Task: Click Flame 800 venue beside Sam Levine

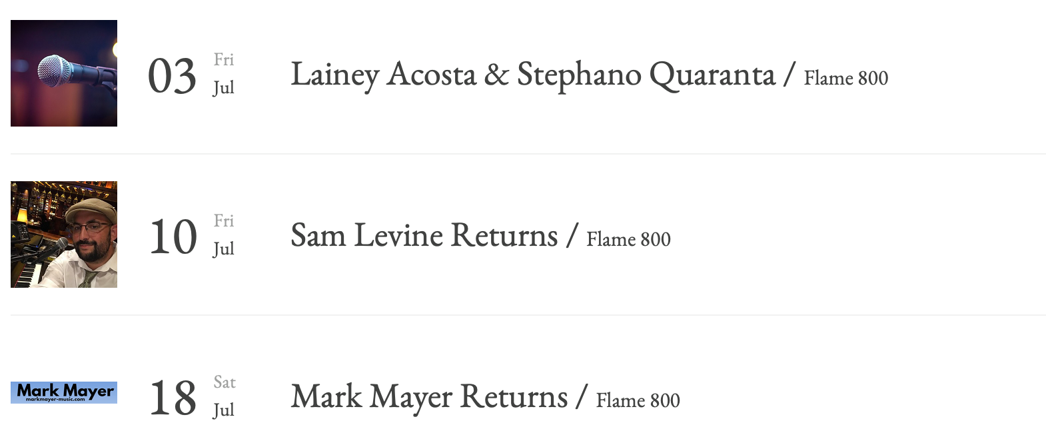Action: [x=628, y=239]
